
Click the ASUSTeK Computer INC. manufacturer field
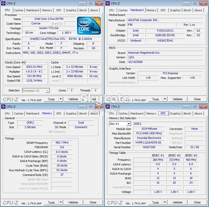(x=165, y=20)
